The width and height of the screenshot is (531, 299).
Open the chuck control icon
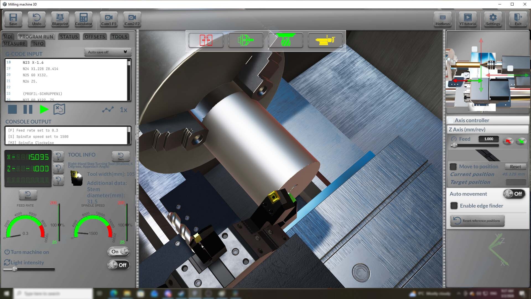click(246, 40)
